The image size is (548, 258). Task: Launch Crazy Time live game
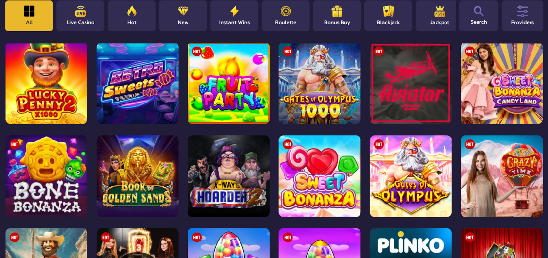pyautogui.click(x=501, y=176)
